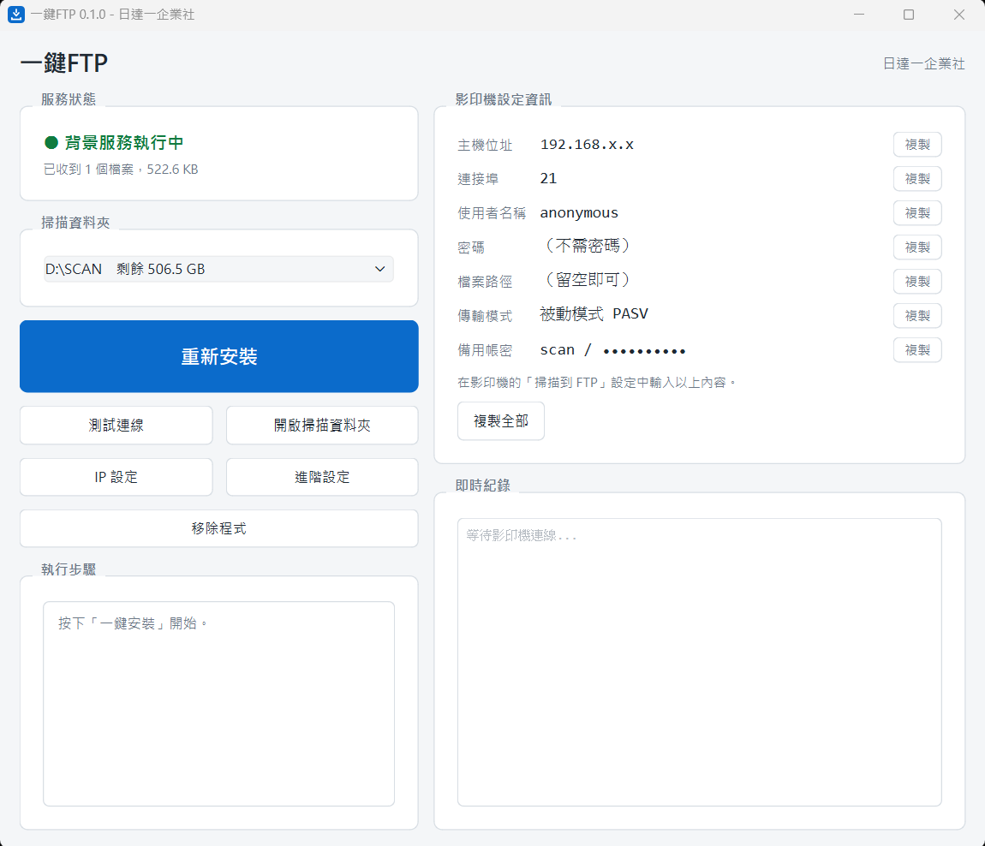The width and height of the screenshot is (985, 846).
Task: Click the 背景服務執行中 status text
Action: 123,143
